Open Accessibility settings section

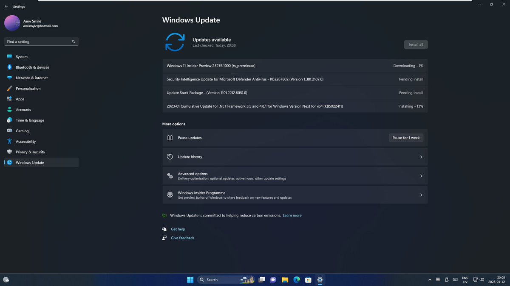click(x=41, y=142)
